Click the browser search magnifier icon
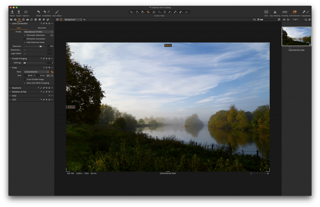 tap(306, 20)
